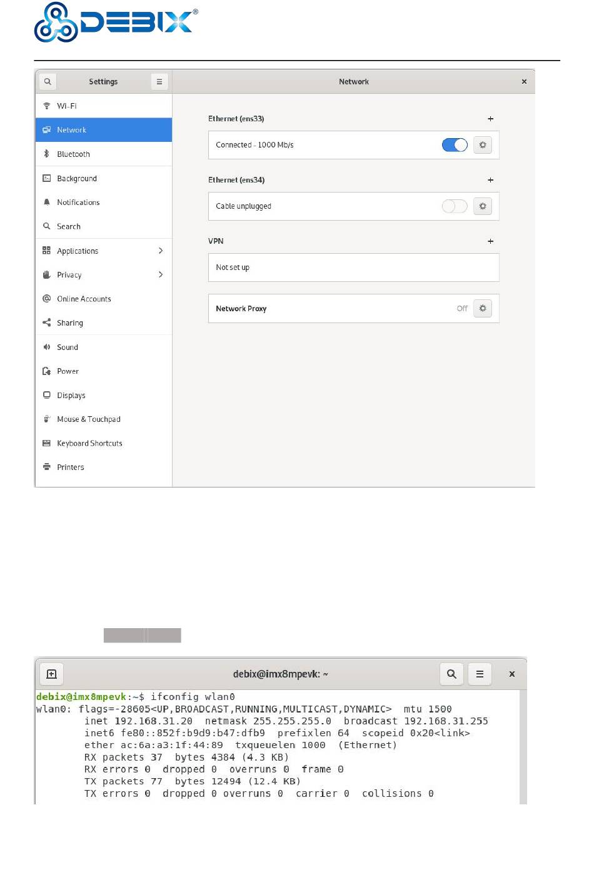
Task: Click the 'ifconfig wlan0' command text
Action: (x=193, y=697)
